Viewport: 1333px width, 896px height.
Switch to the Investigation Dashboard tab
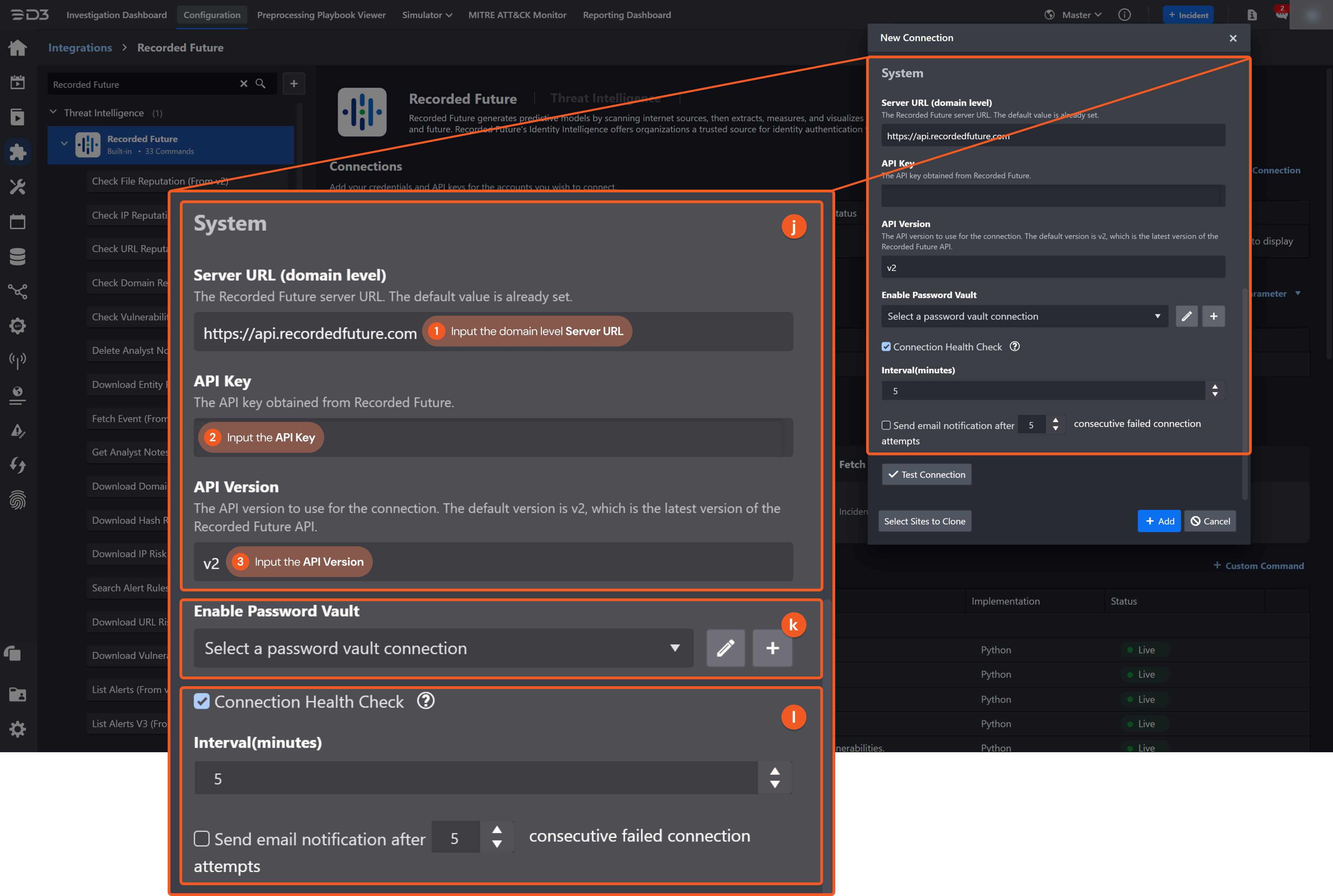(x=117, y=15)
